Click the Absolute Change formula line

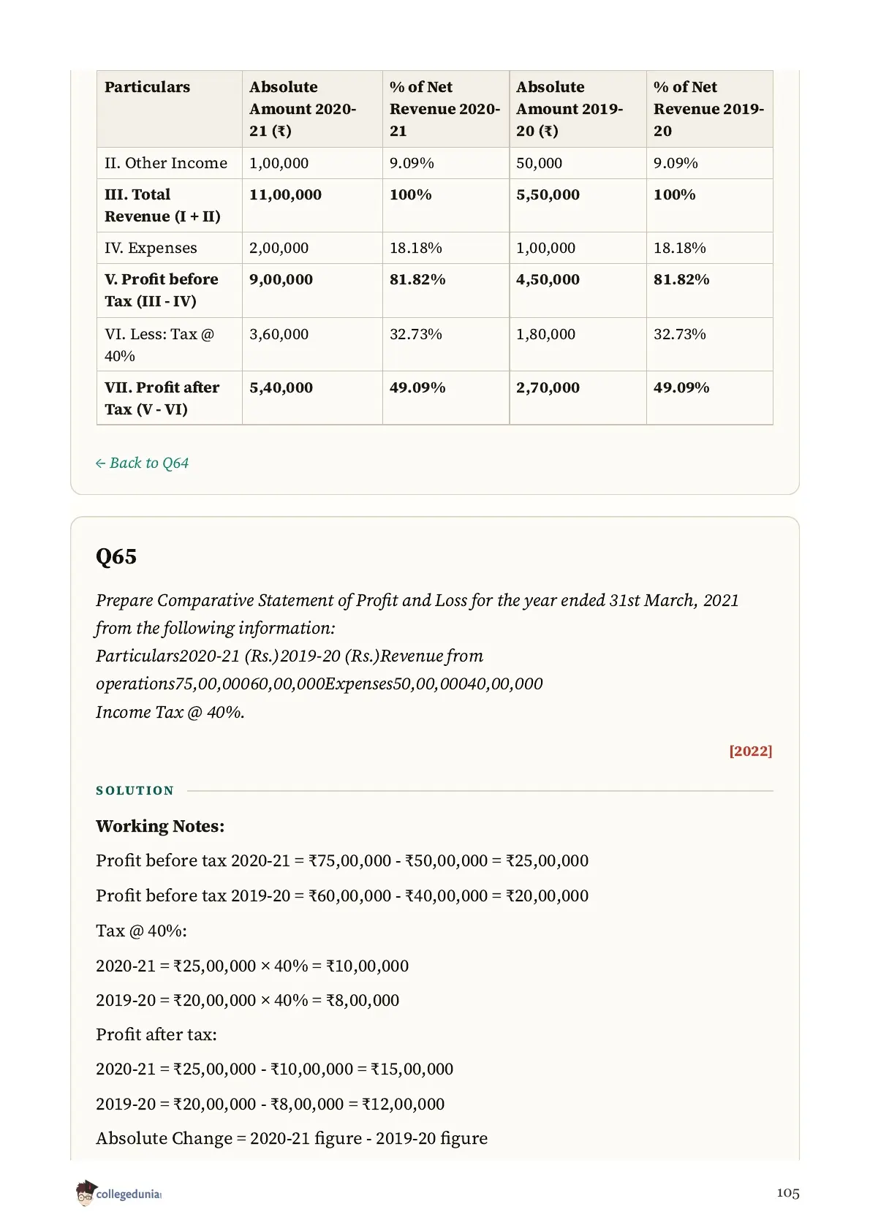(x=292, y=1138)
